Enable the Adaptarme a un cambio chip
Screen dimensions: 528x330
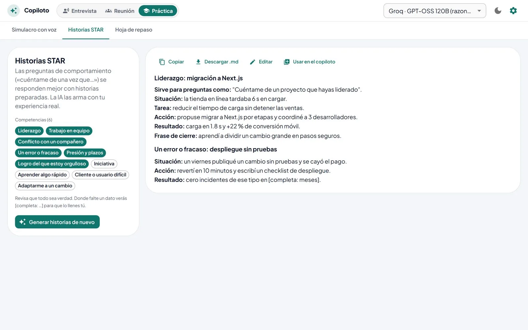coord(45,186)
